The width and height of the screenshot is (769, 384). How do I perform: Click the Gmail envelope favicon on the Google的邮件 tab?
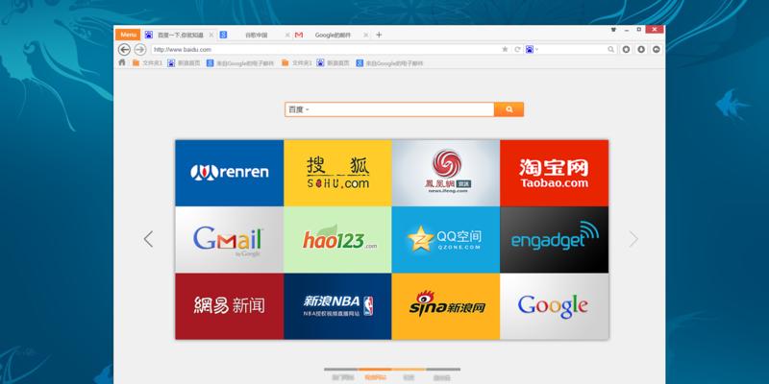coord(299,35)
